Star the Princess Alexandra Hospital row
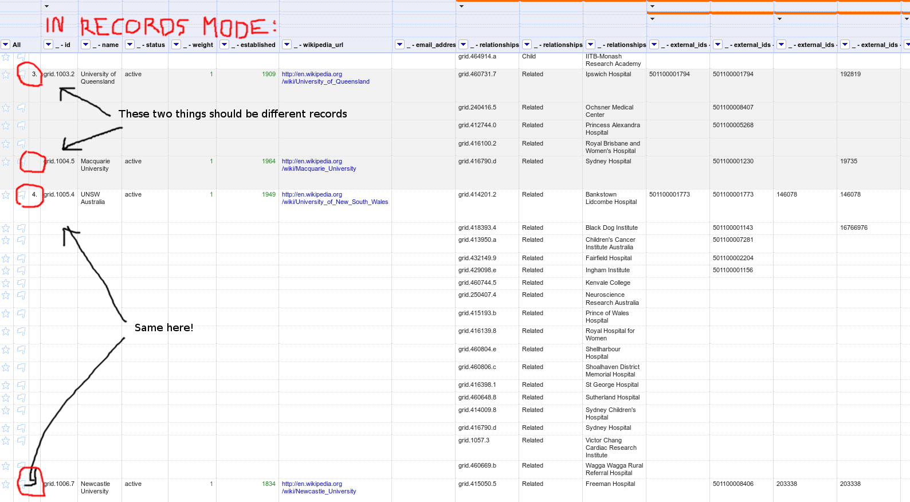The width and height of the screenshot is (910, 502). pos(6,125)
